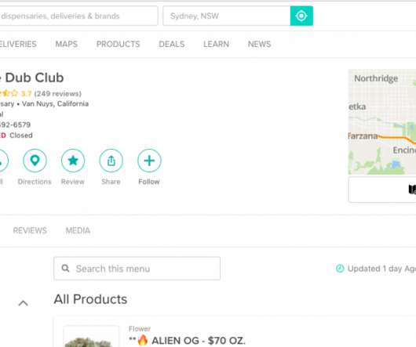
Task: Open the Maps navigation item
Action: click(x=67, y=44)
